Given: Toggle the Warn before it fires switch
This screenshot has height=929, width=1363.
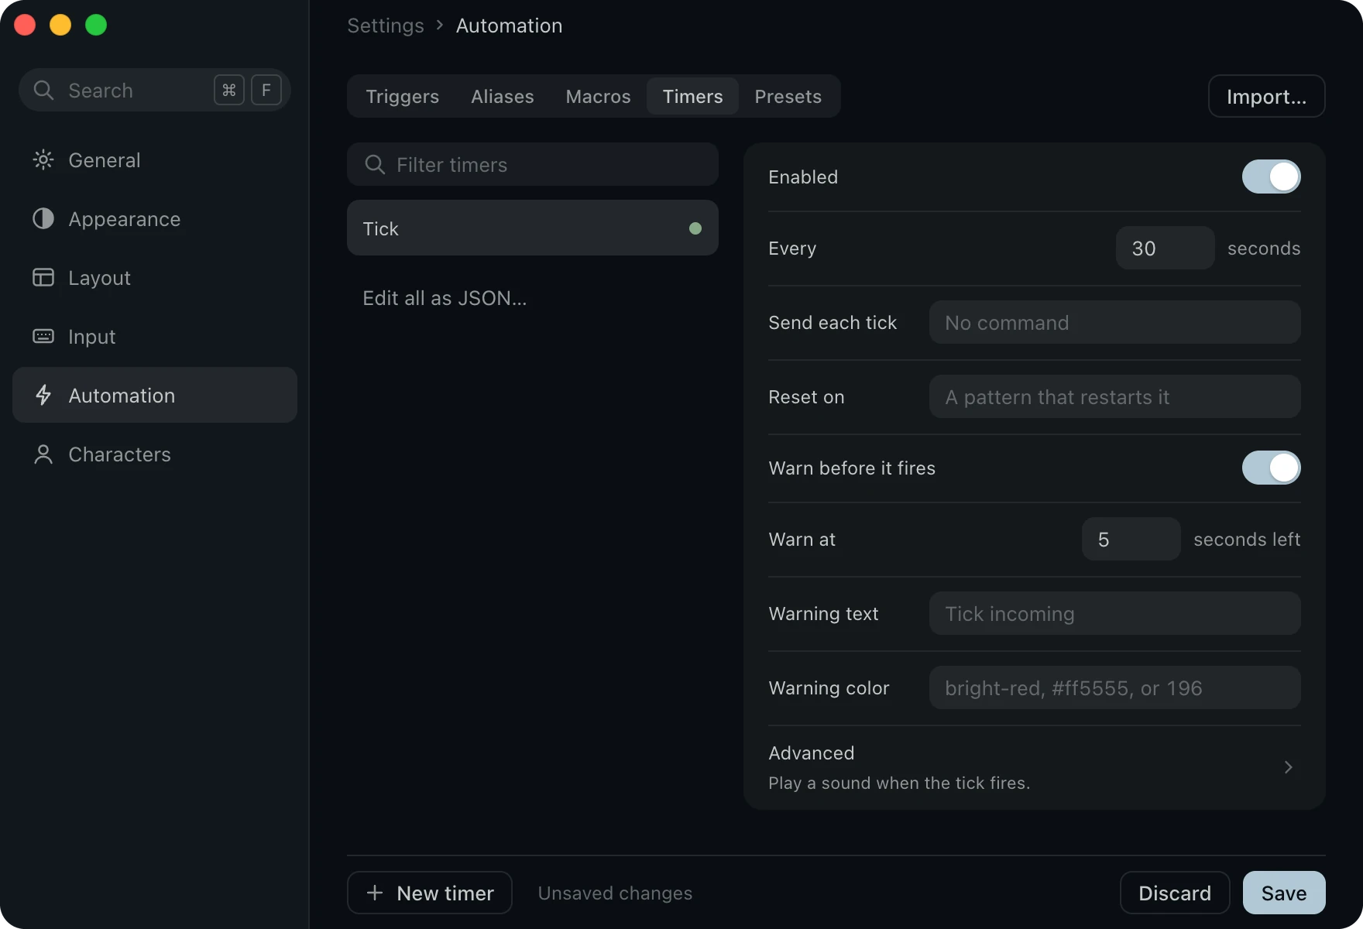Looking at the screenshot, I should [1272, 468].
